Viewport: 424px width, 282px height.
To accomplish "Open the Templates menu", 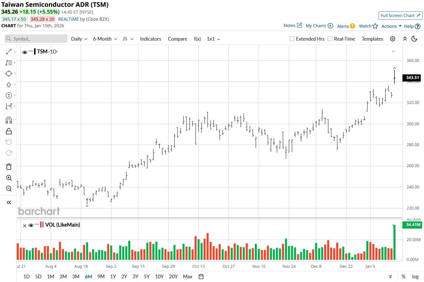I will point(372,39).
